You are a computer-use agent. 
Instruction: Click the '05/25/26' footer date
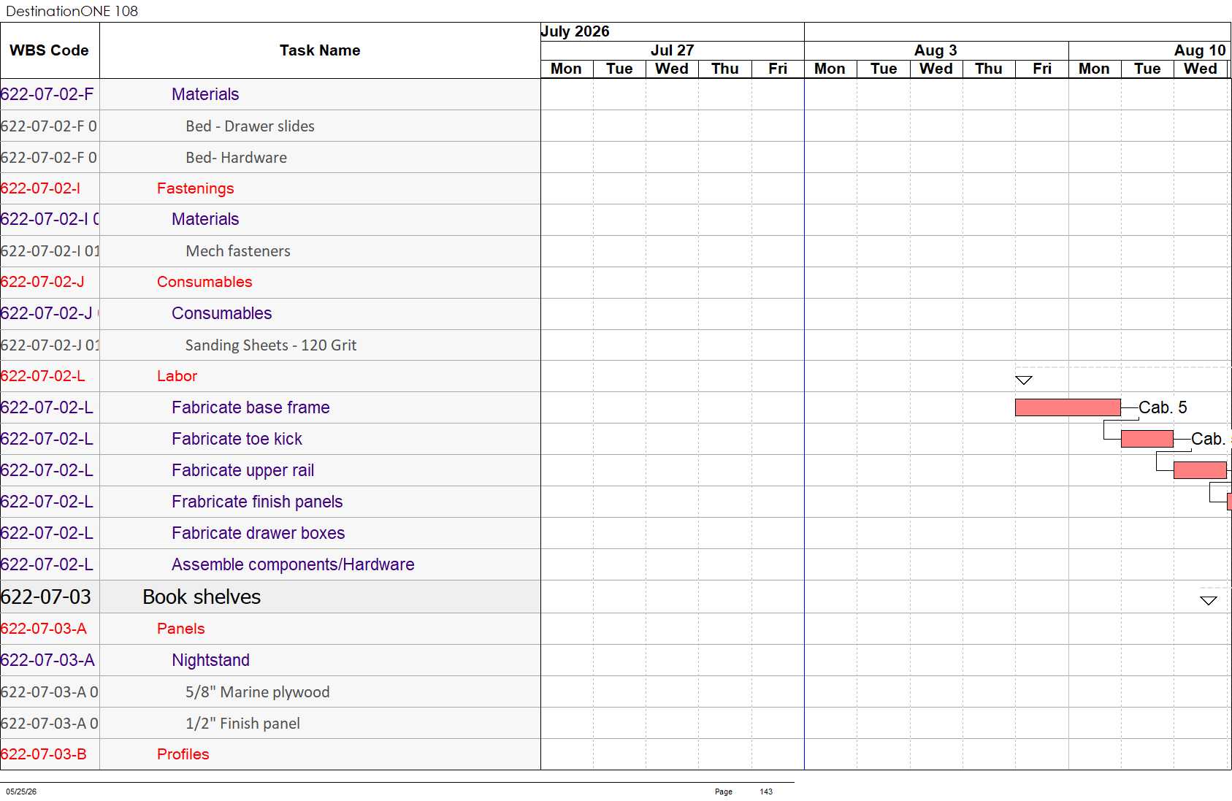click(21, 792)
